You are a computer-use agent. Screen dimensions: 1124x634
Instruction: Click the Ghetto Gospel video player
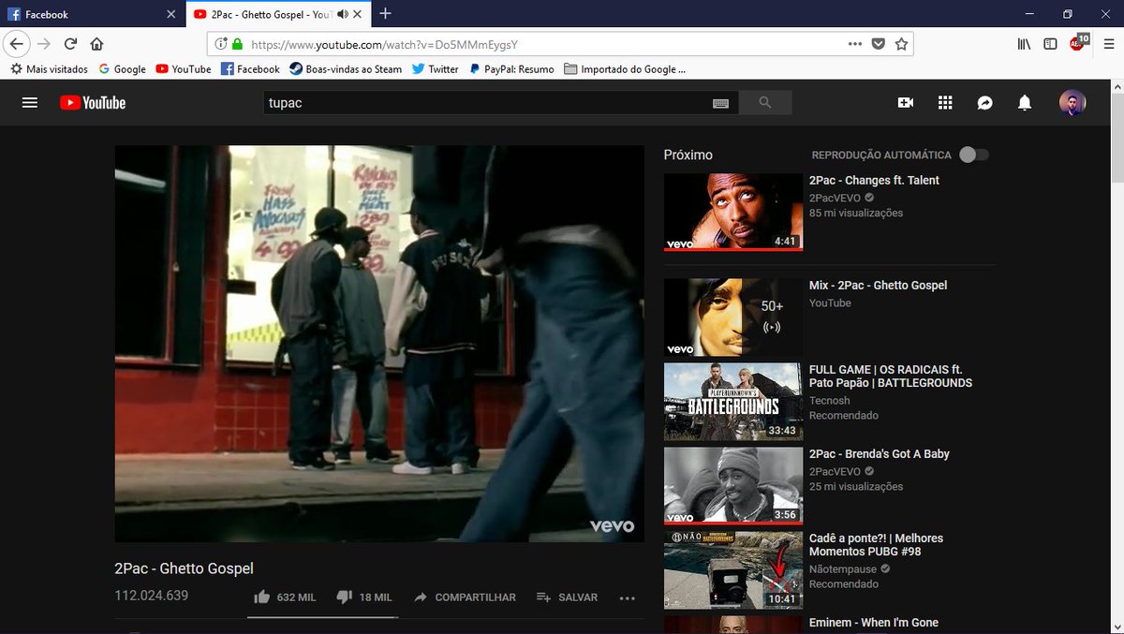point(379,344)
